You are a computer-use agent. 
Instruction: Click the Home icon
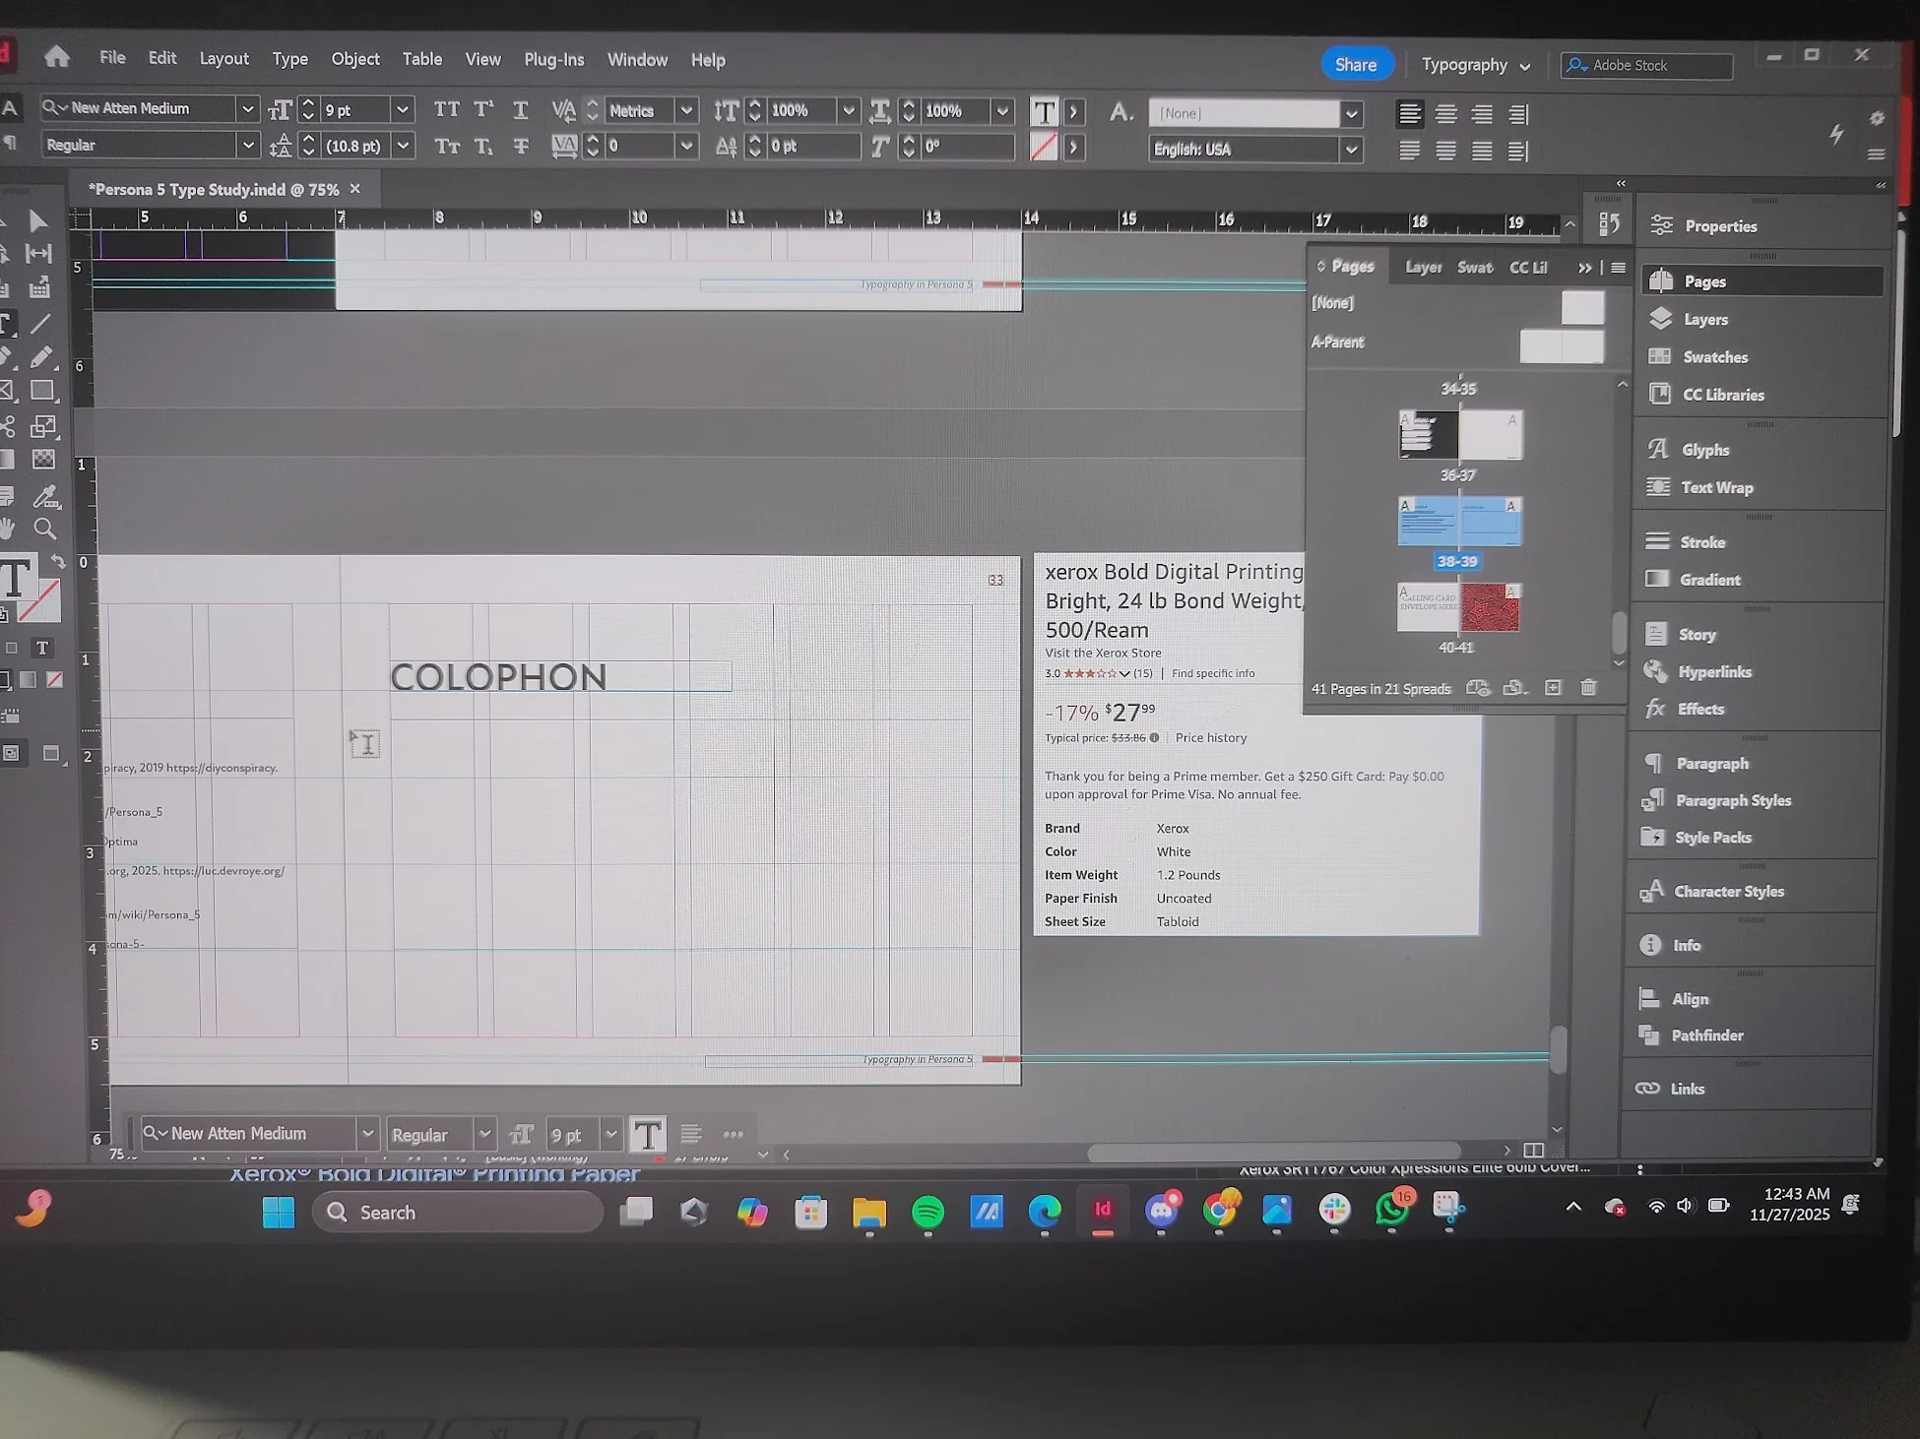click(x=57, y=57)
